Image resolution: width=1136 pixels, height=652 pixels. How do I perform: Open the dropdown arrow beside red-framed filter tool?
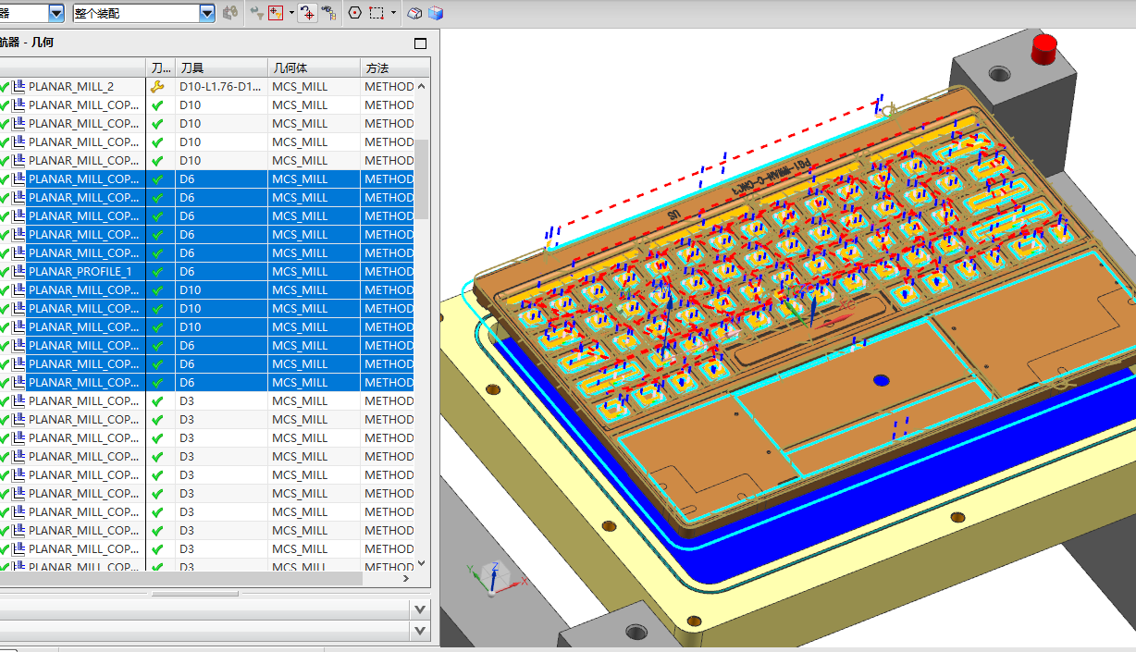(x=291, y=13)
